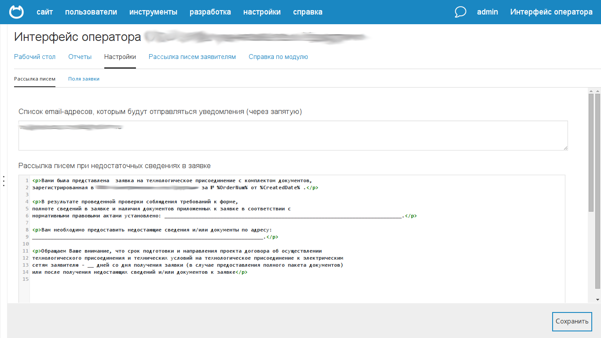
Task: Open the пользователи menu
Action: 91,12
